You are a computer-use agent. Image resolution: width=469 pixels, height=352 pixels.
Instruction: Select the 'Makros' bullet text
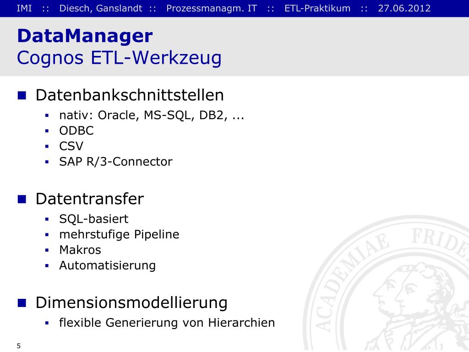coord(80,250)
